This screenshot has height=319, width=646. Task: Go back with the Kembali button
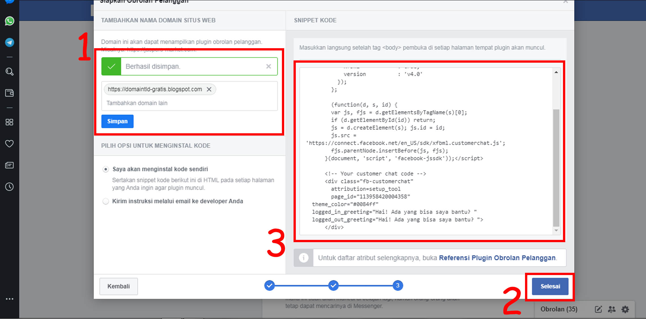tap(118, 286)
